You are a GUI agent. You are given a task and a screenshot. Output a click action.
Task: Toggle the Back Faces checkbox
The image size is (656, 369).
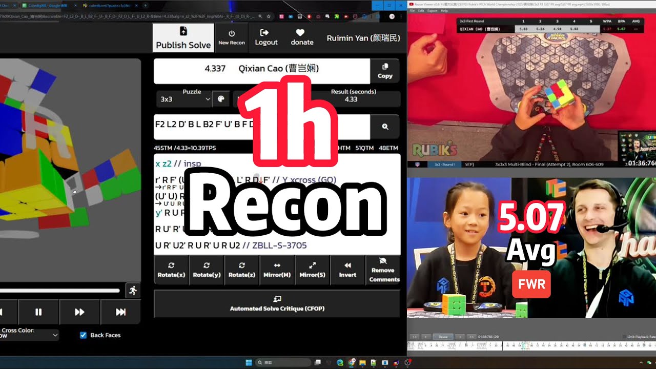(x=83, y=335)
